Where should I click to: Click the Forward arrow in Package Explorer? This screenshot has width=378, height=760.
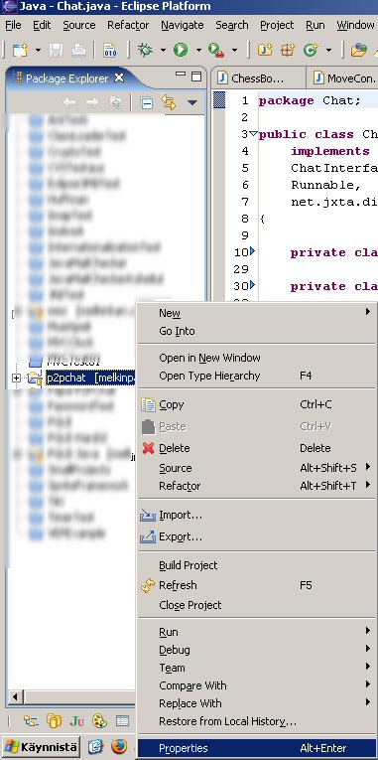click(92, 102)
